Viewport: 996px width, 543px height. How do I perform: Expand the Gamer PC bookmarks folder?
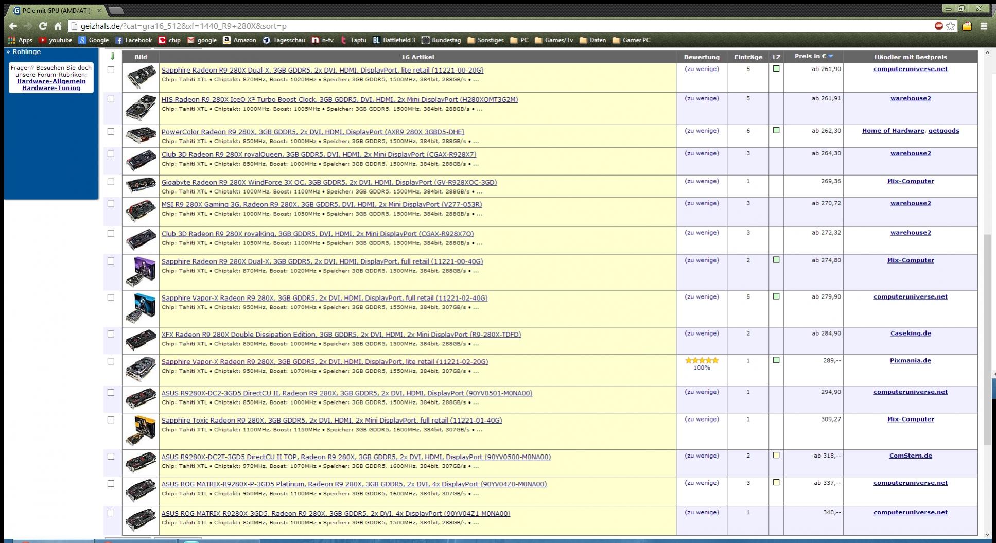(631, 40)
